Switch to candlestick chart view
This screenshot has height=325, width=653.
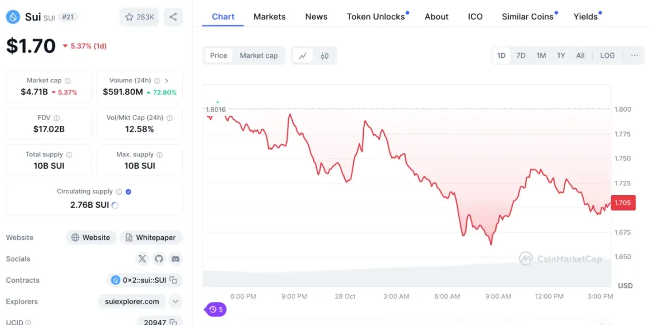tap(325, 56)
